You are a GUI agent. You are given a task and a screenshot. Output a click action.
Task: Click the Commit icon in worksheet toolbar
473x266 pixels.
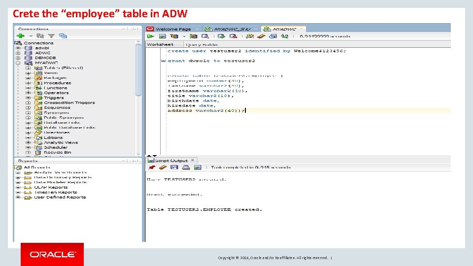[x=221, y=36]
